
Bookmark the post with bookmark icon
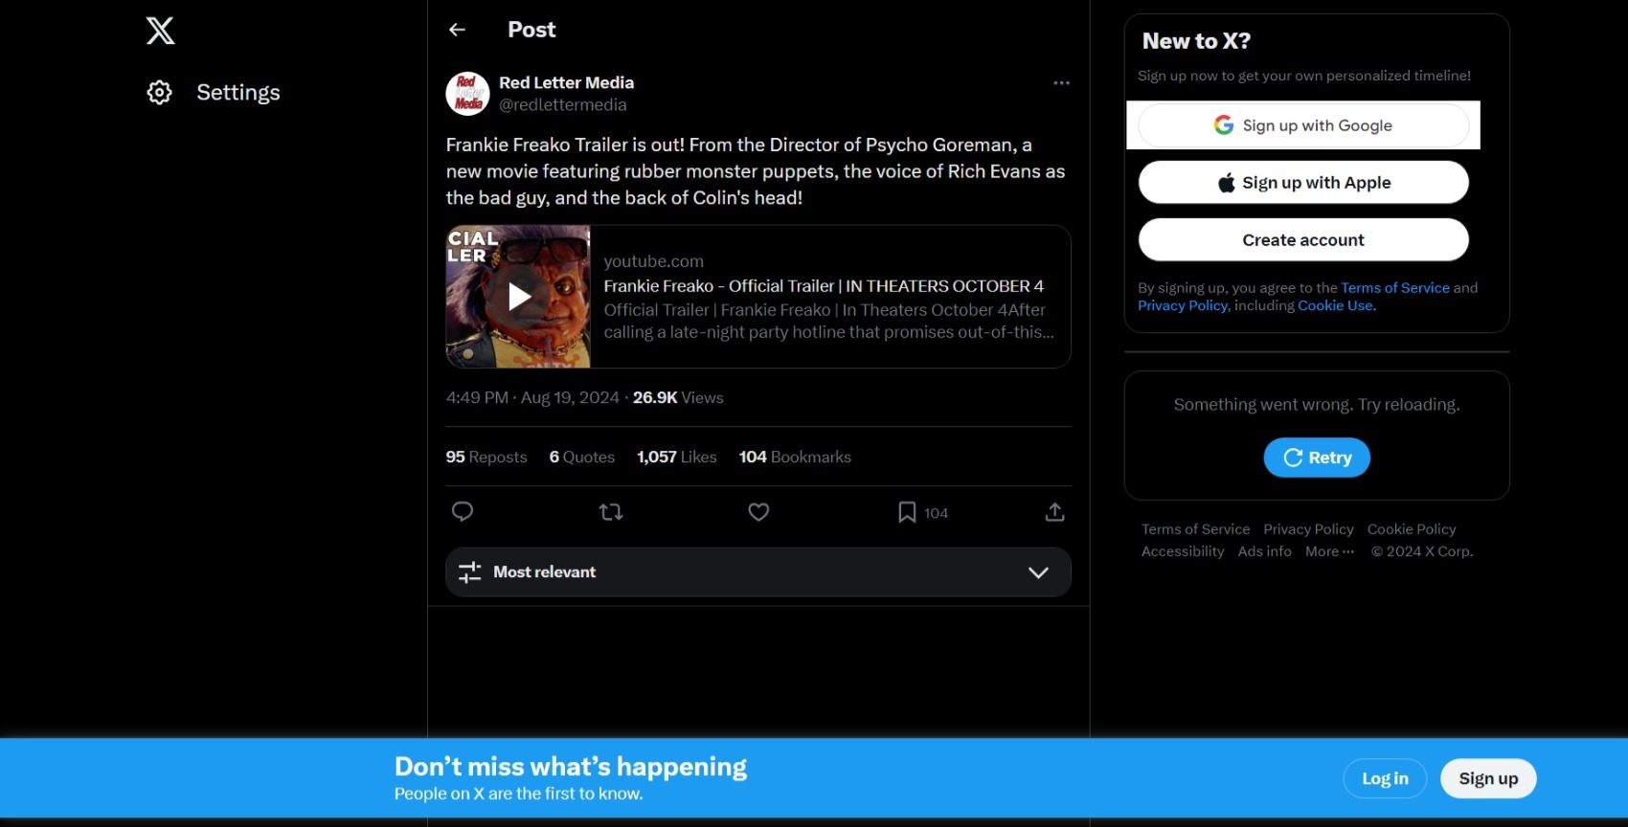click(x=907, y=513)
